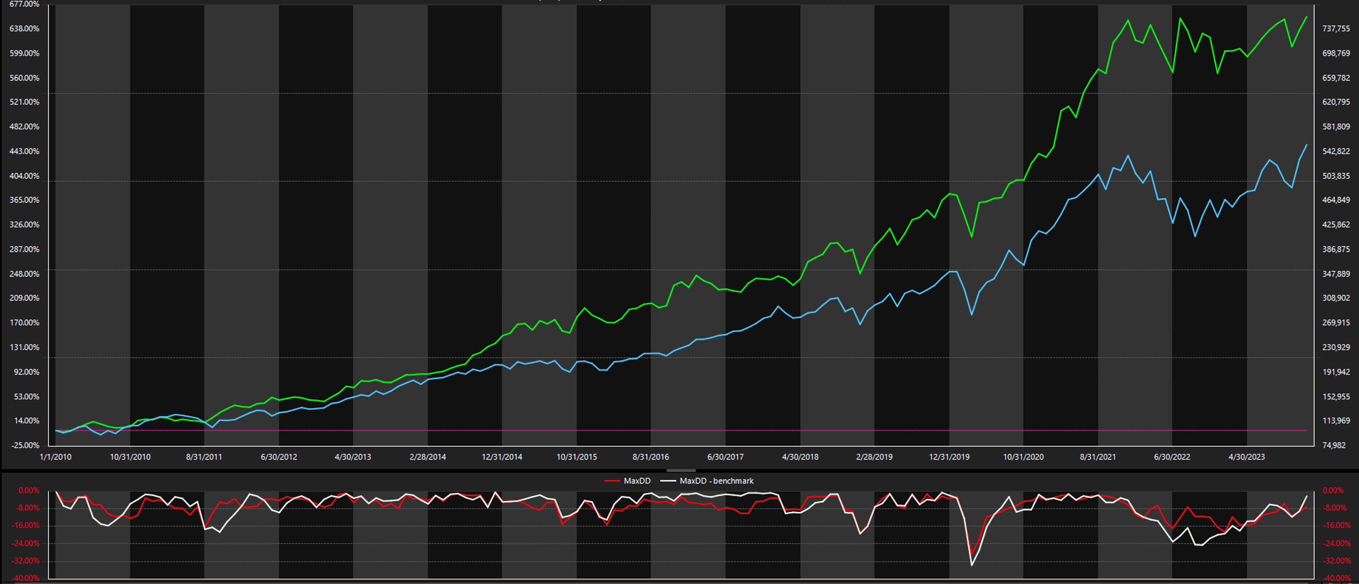Click the 92.00% axis label

pos(27,373)
